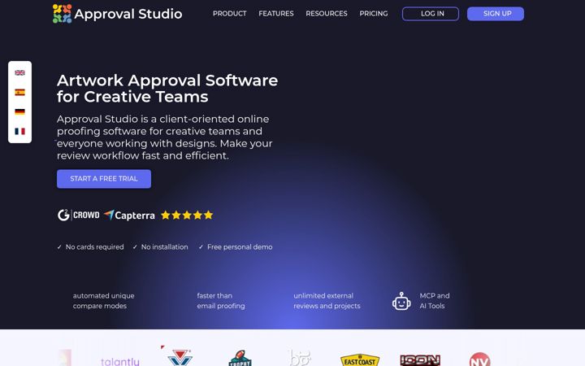
Task: Click 'unlimited external reviews and projects' text
Action: pyautogui.click(x=327, y=301)
